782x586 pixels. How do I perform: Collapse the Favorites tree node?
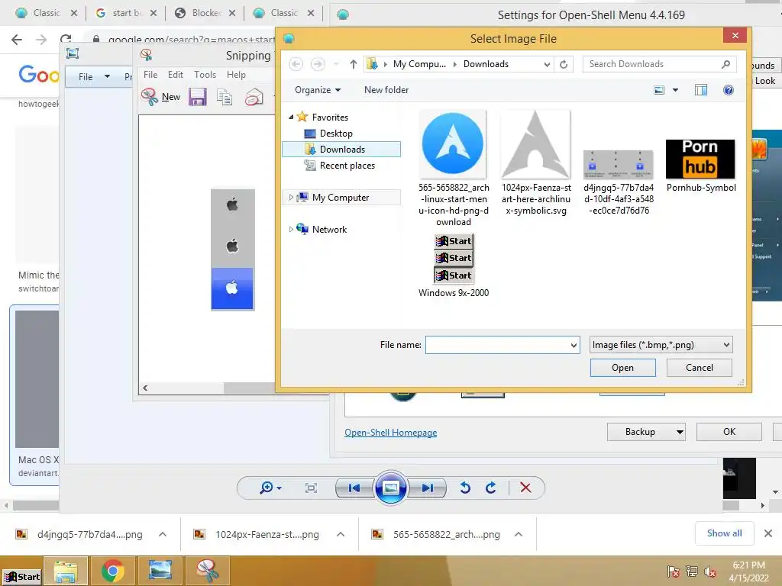tap(291, 117)
